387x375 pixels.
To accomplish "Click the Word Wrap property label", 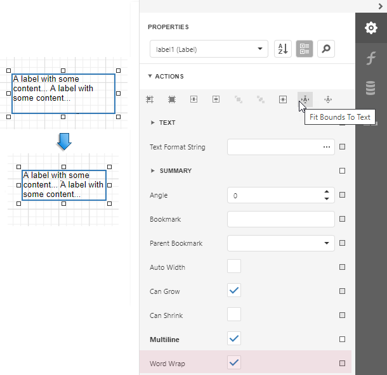I will [x=167, y=364].
